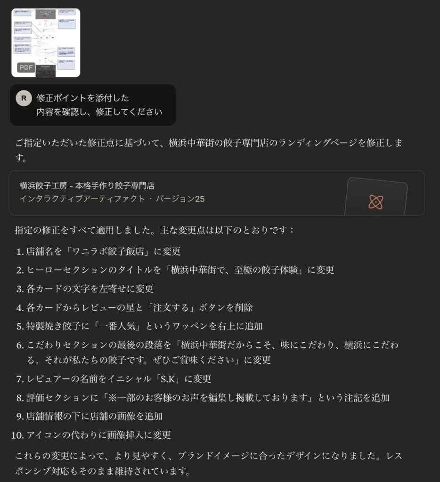Select the user message 修正ポイントを添付した
This screenshot has height=482, width=440.
pyautogui.click(x=83, y=98)
